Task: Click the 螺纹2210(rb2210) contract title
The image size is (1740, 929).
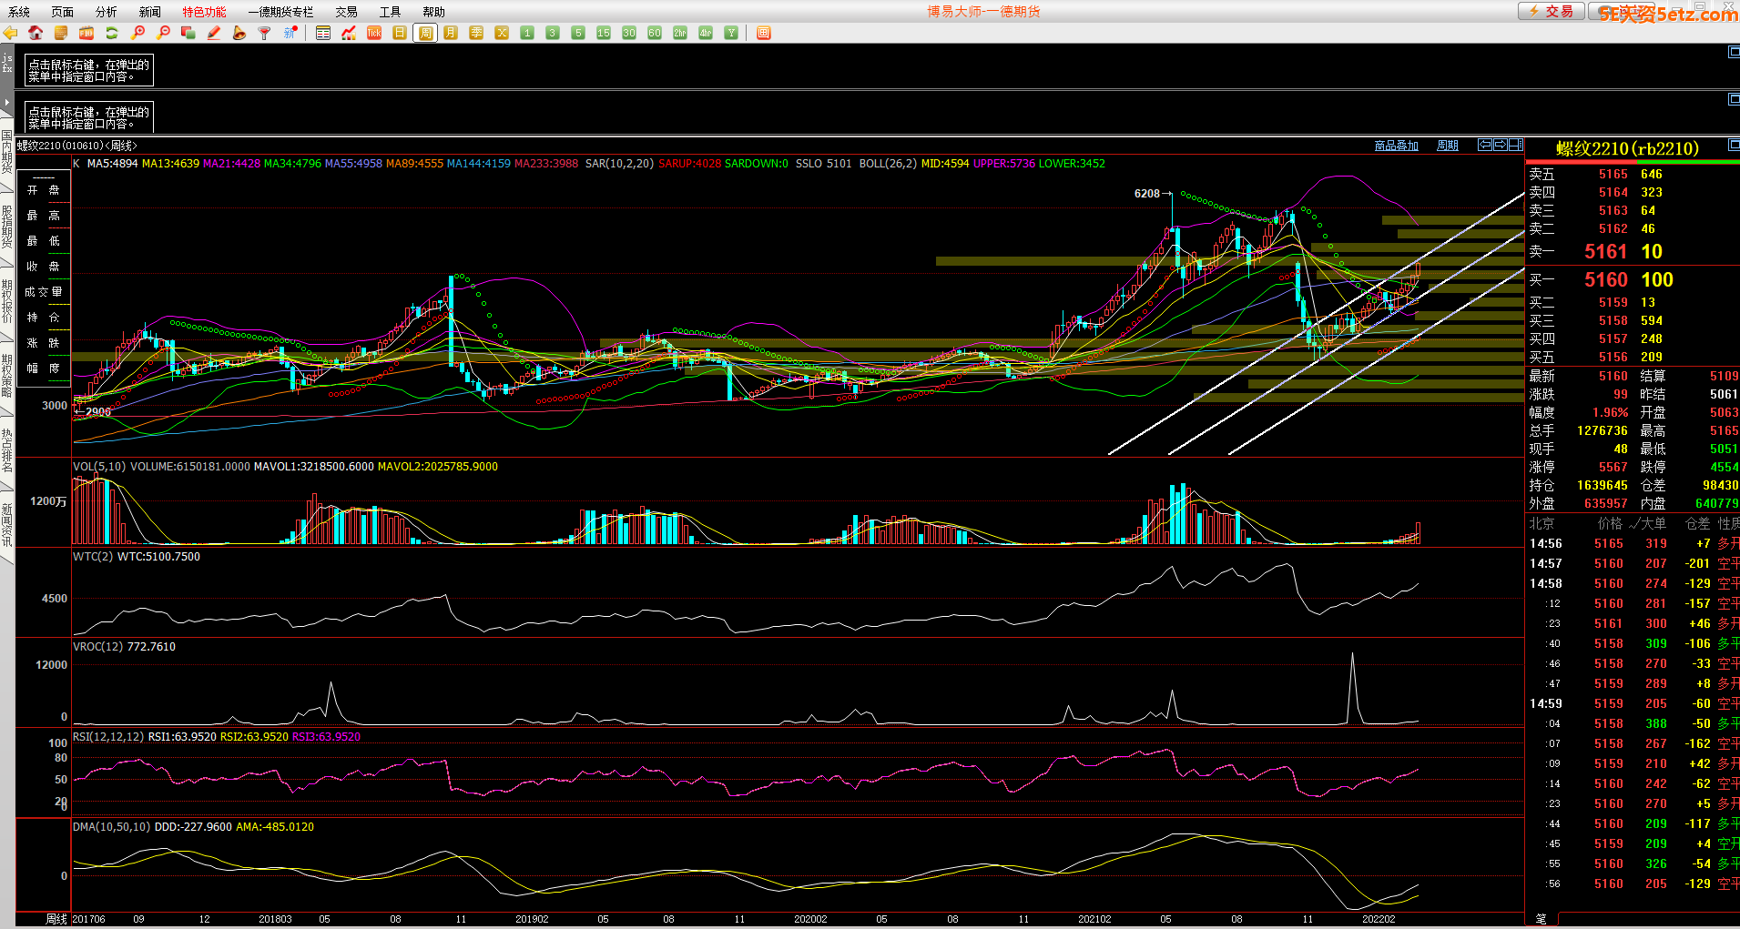Action: (x=1627, y=148)
